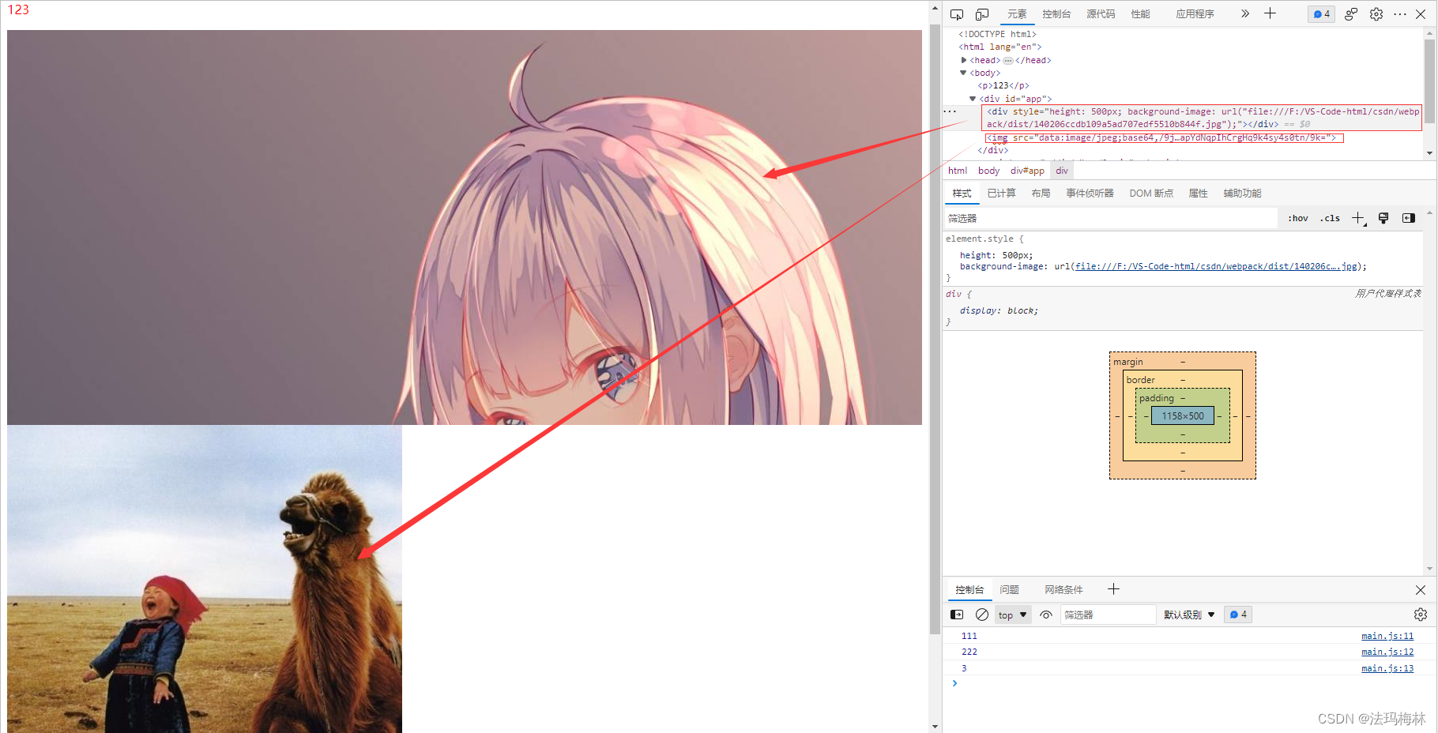Toggle the .cls class editor
The width and height of the screenshot is (1438, 733).
pos(1330,218)
